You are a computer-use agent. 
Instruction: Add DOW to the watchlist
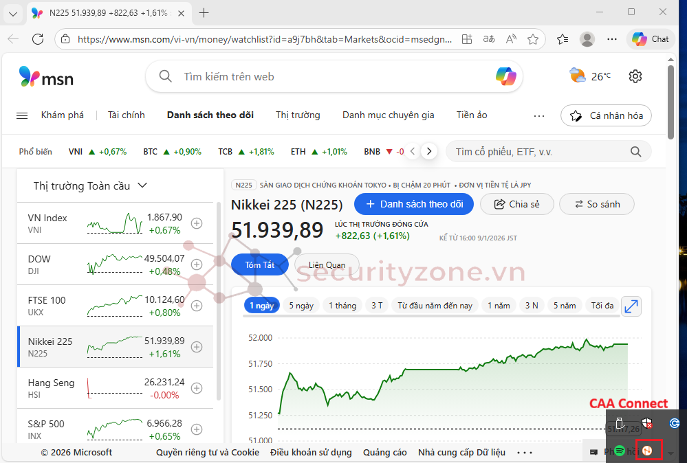coord(197,264)
